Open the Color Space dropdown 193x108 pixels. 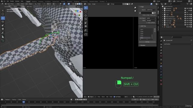[151, 18]
